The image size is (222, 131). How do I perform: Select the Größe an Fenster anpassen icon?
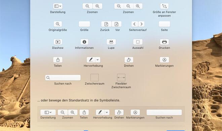point(164,6)
